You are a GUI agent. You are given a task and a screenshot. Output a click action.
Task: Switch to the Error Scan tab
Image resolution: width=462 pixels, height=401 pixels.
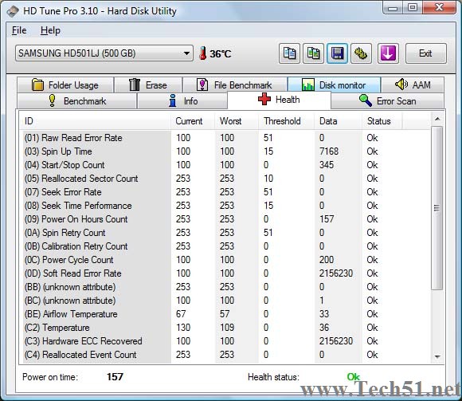click(x=387, y=100)
